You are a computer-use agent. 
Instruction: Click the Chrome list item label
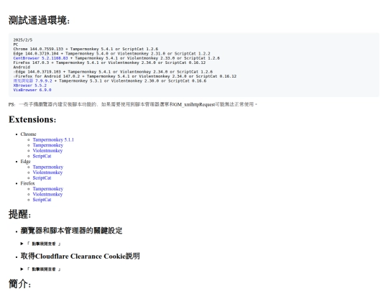[x=28, y=134]
